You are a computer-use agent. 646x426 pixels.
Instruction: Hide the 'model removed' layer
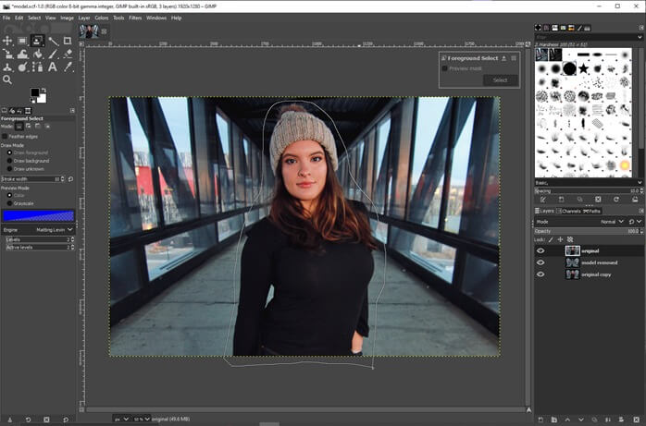tap(540, 262)
